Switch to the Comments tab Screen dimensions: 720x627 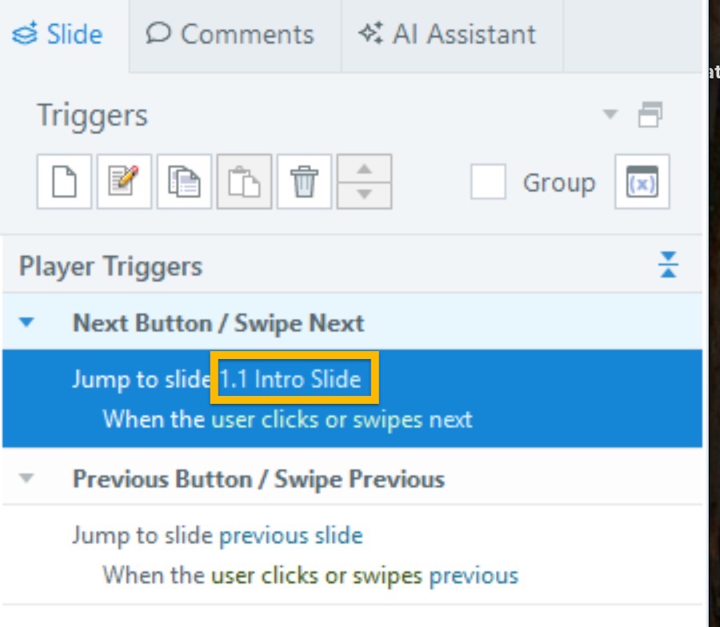(x=232, y=34)
